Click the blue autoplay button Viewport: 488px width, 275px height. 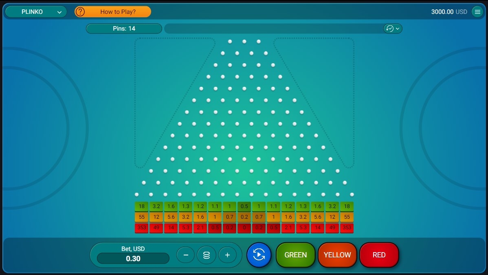259,255
